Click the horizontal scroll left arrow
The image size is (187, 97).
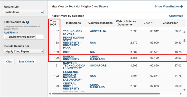[x=50, y=94]
